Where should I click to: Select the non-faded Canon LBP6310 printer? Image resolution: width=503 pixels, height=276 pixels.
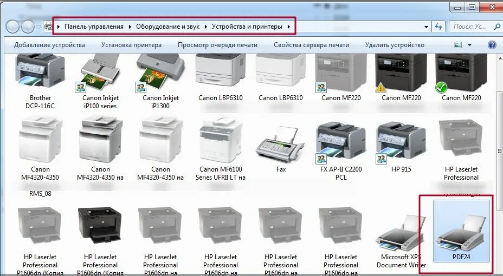[x=221, y=78]
